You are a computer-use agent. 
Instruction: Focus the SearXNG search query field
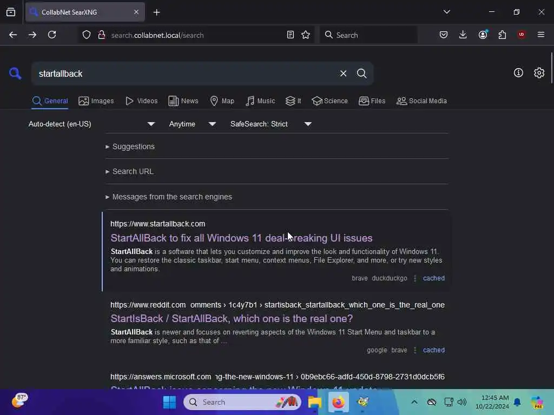(x=184, y=73)
